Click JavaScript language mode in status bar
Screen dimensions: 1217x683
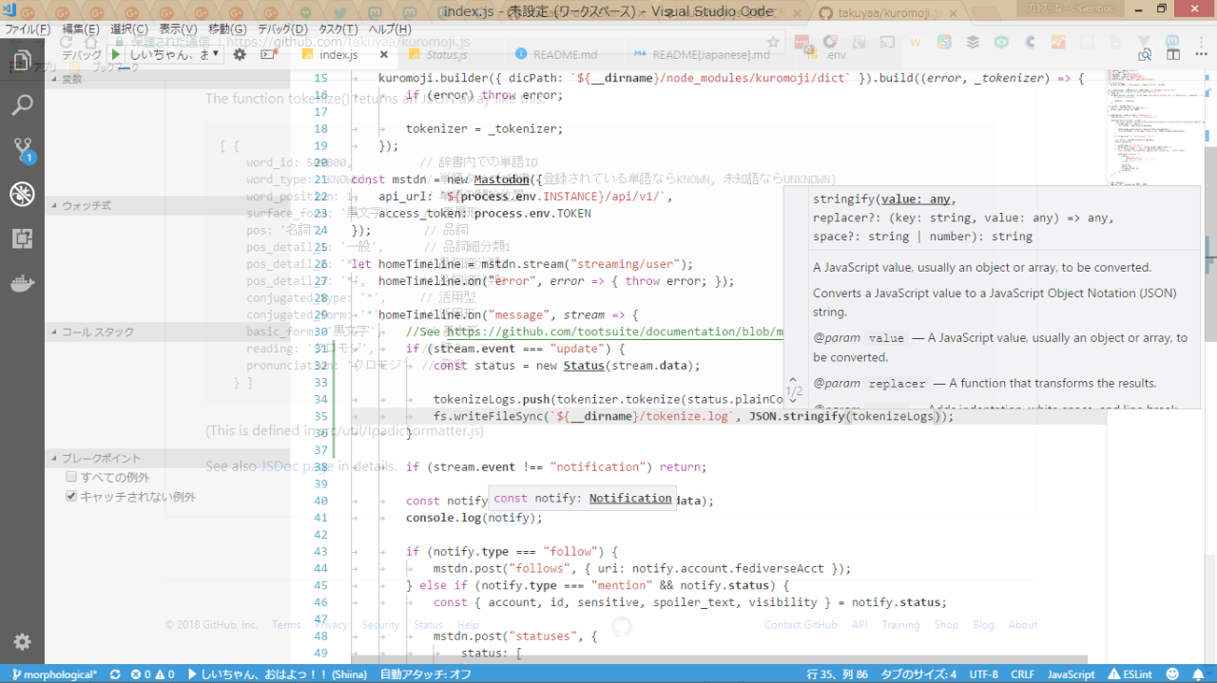1071,674
